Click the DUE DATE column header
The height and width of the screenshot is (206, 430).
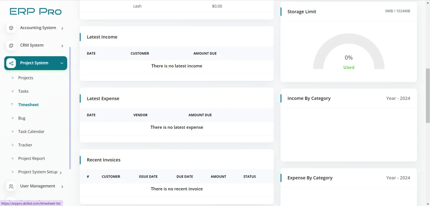click(x=185, y=176)
